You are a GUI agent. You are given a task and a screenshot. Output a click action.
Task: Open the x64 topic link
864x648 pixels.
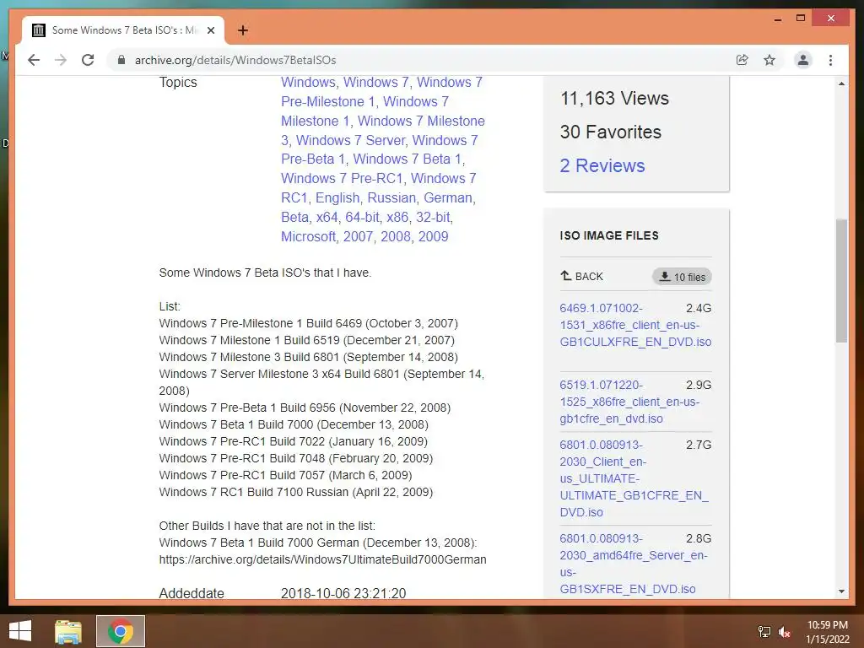[327, 217]
